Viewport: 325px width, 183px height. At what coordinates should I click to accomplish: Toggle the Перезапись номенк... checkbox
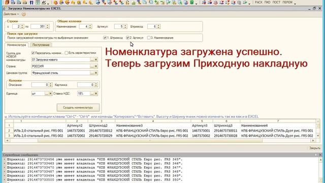tap(33, 53)
